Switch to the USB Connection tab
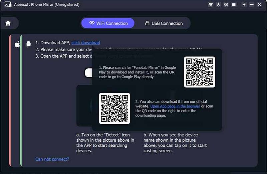 [164, 23]
